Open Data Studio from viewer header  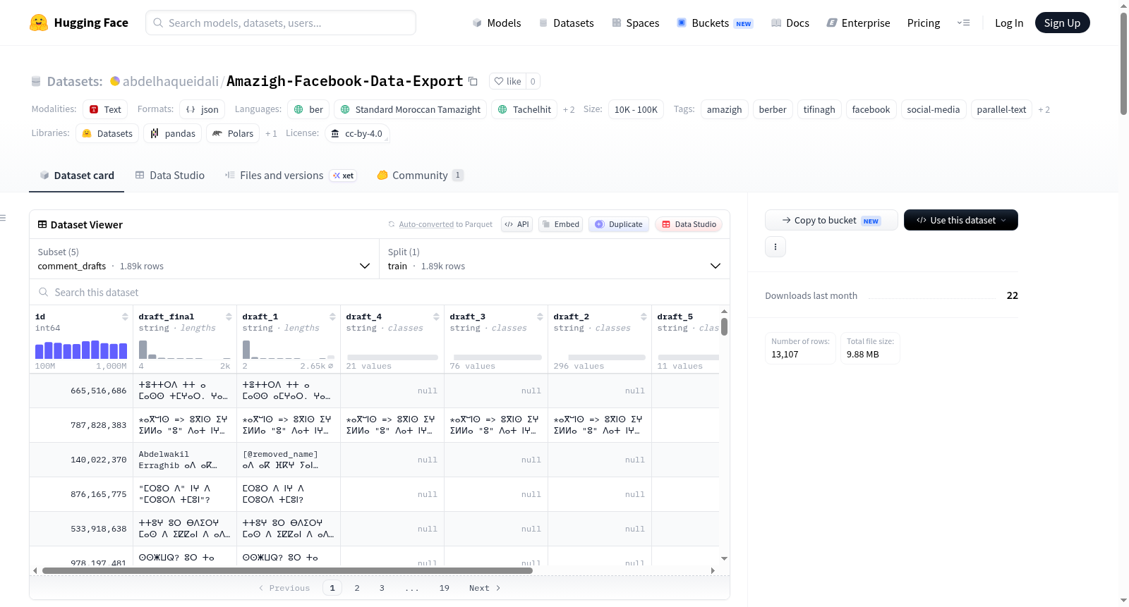(x=689, y=224)
